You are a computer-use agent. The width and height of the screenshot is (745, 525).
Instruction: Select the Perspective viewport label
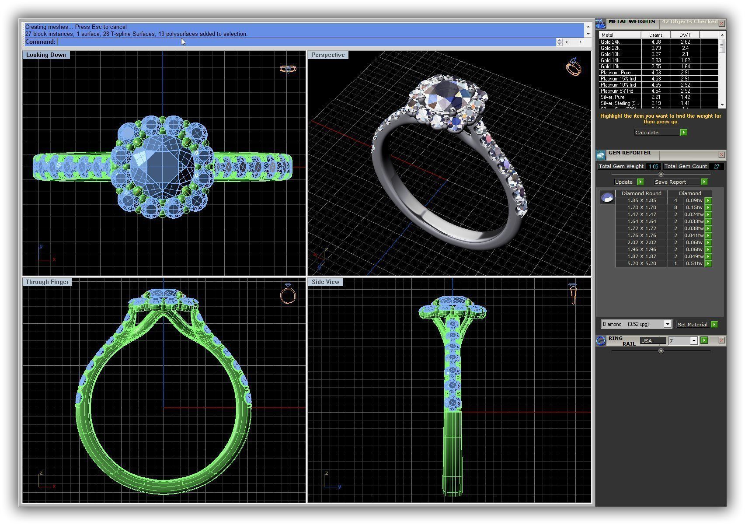point(328,55)
